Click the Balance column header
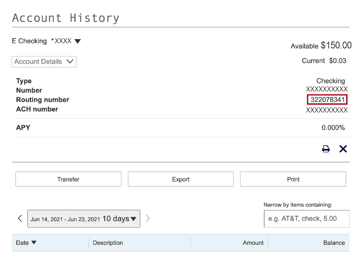Viewport: 362px width, 268px height. click(x=334, y=243)
